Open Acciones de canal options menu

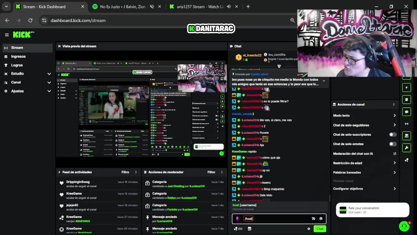(394, 104)
